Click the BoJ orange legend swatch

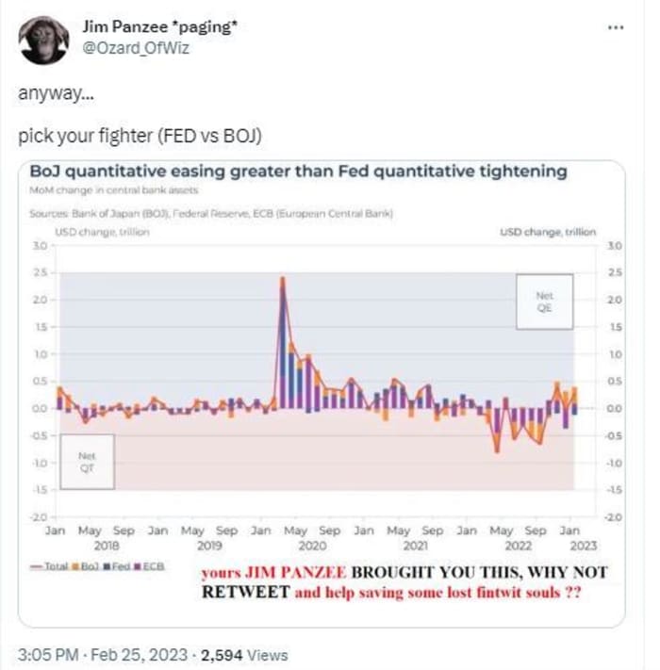pyautogui.click(x=75, y=566)
